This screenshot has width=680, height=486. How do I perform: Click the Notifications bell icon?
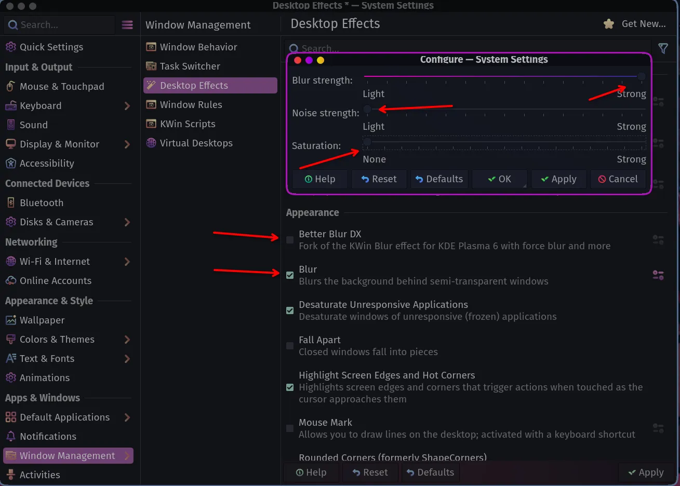click(x=10, y=437)
